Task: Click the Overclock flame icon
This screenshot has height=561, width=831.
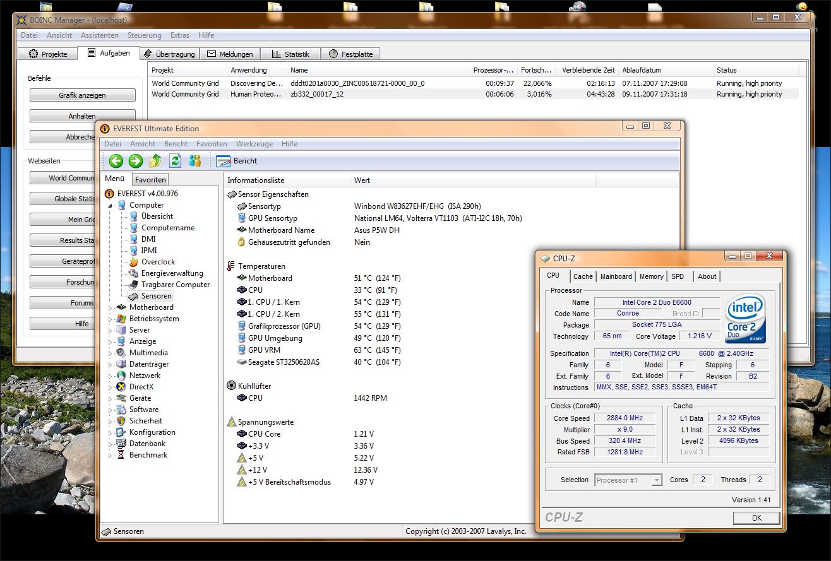Action: (133, 262)
